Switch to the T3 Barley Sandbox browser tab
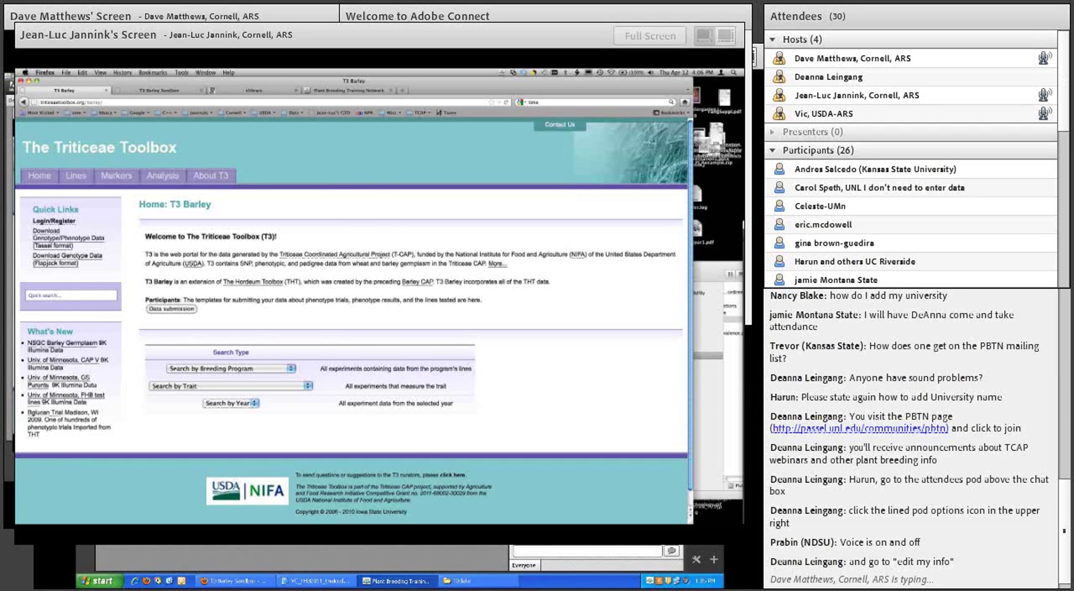Viewport: 1074px width, 591px height. (x=159, y=90)
